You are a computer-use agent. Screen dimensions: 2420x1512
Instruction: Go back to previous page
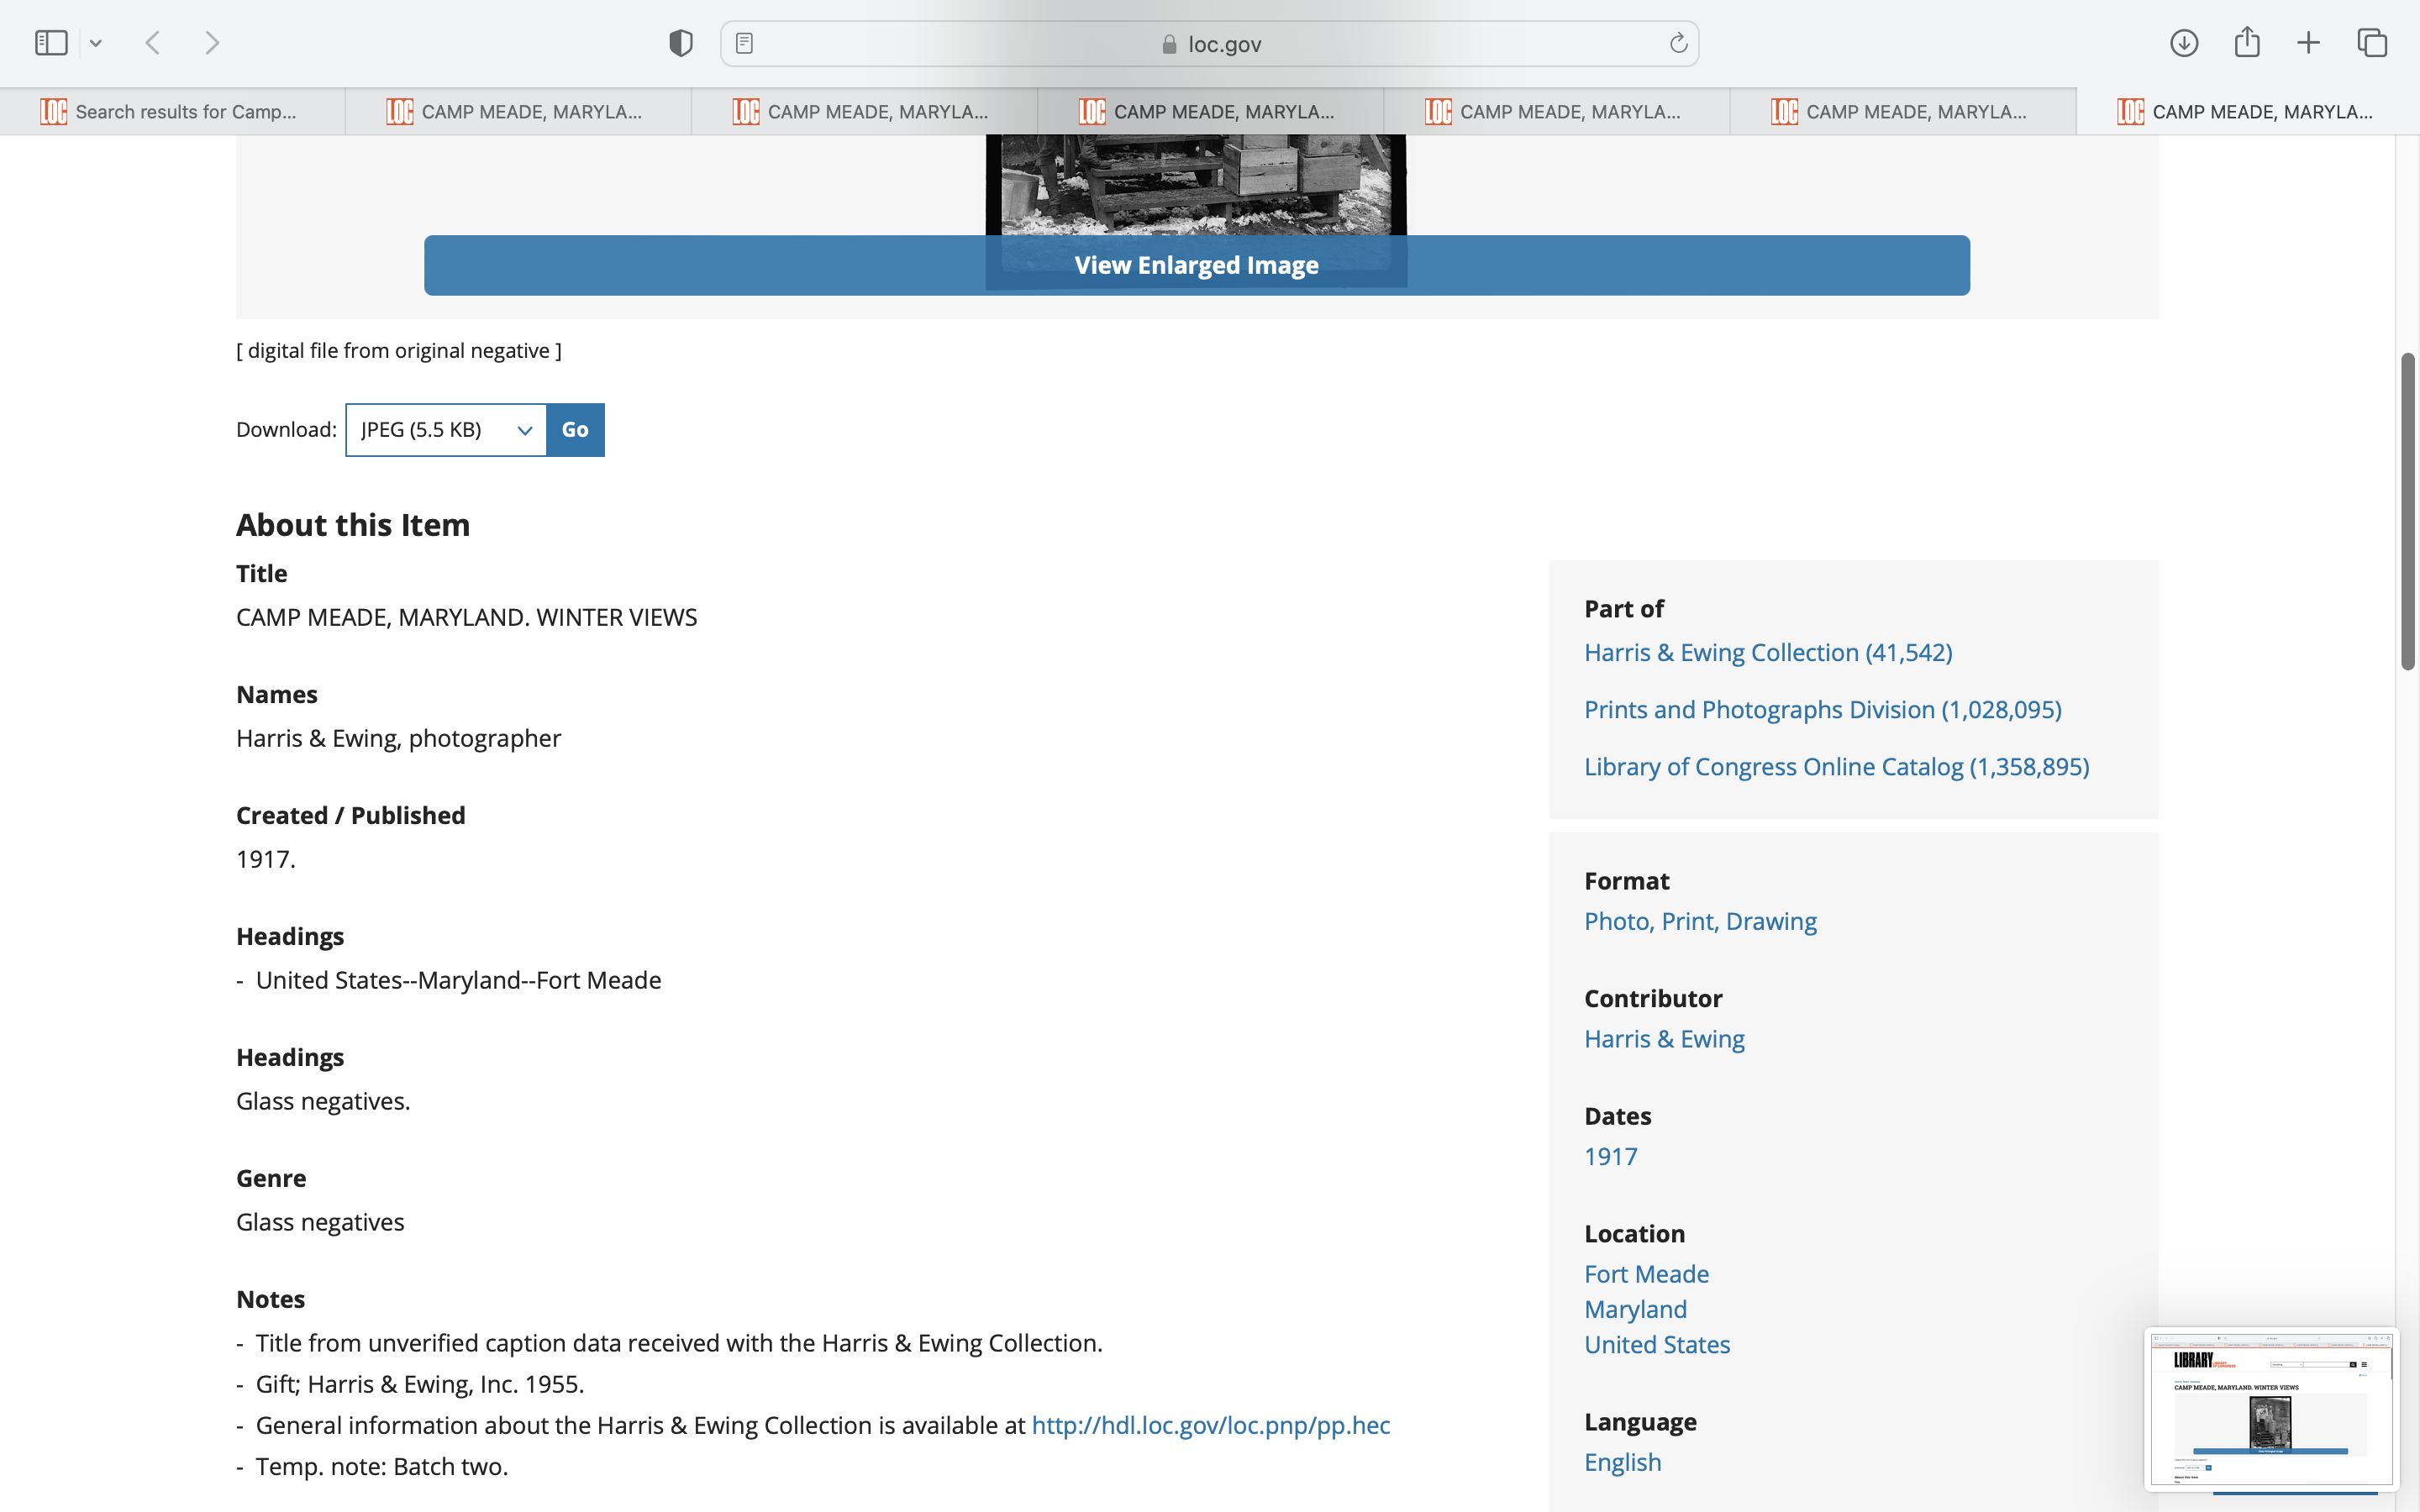coord(153,43)
